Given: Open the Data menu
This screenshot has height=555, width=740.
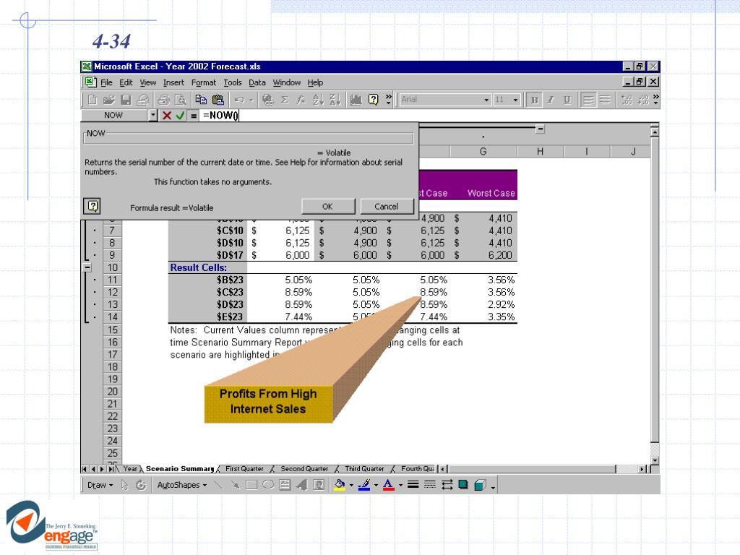Looking at the screenshot, I should [257, 82].
